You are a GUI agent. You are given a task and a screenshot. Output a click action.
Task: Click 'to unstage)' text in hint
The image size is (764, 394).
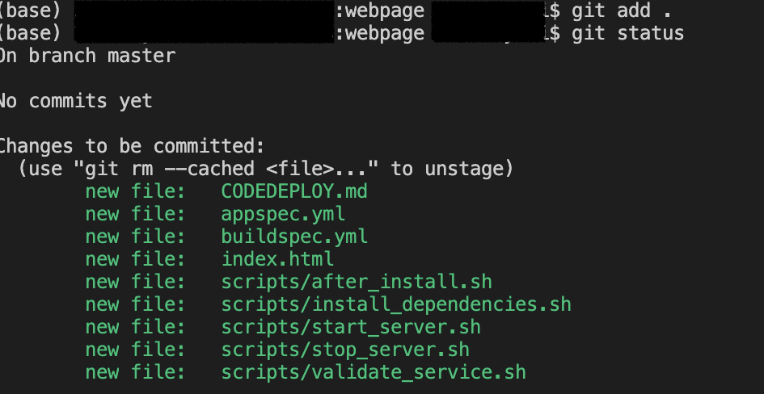point(452,170)
